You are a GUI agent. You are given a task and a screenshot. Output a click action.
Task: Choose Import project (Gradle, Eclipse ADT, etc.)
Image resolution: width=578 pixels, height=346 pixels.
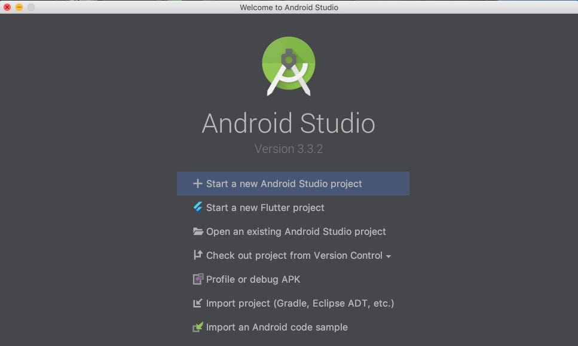pyautogui.click(x=299, y=303)
